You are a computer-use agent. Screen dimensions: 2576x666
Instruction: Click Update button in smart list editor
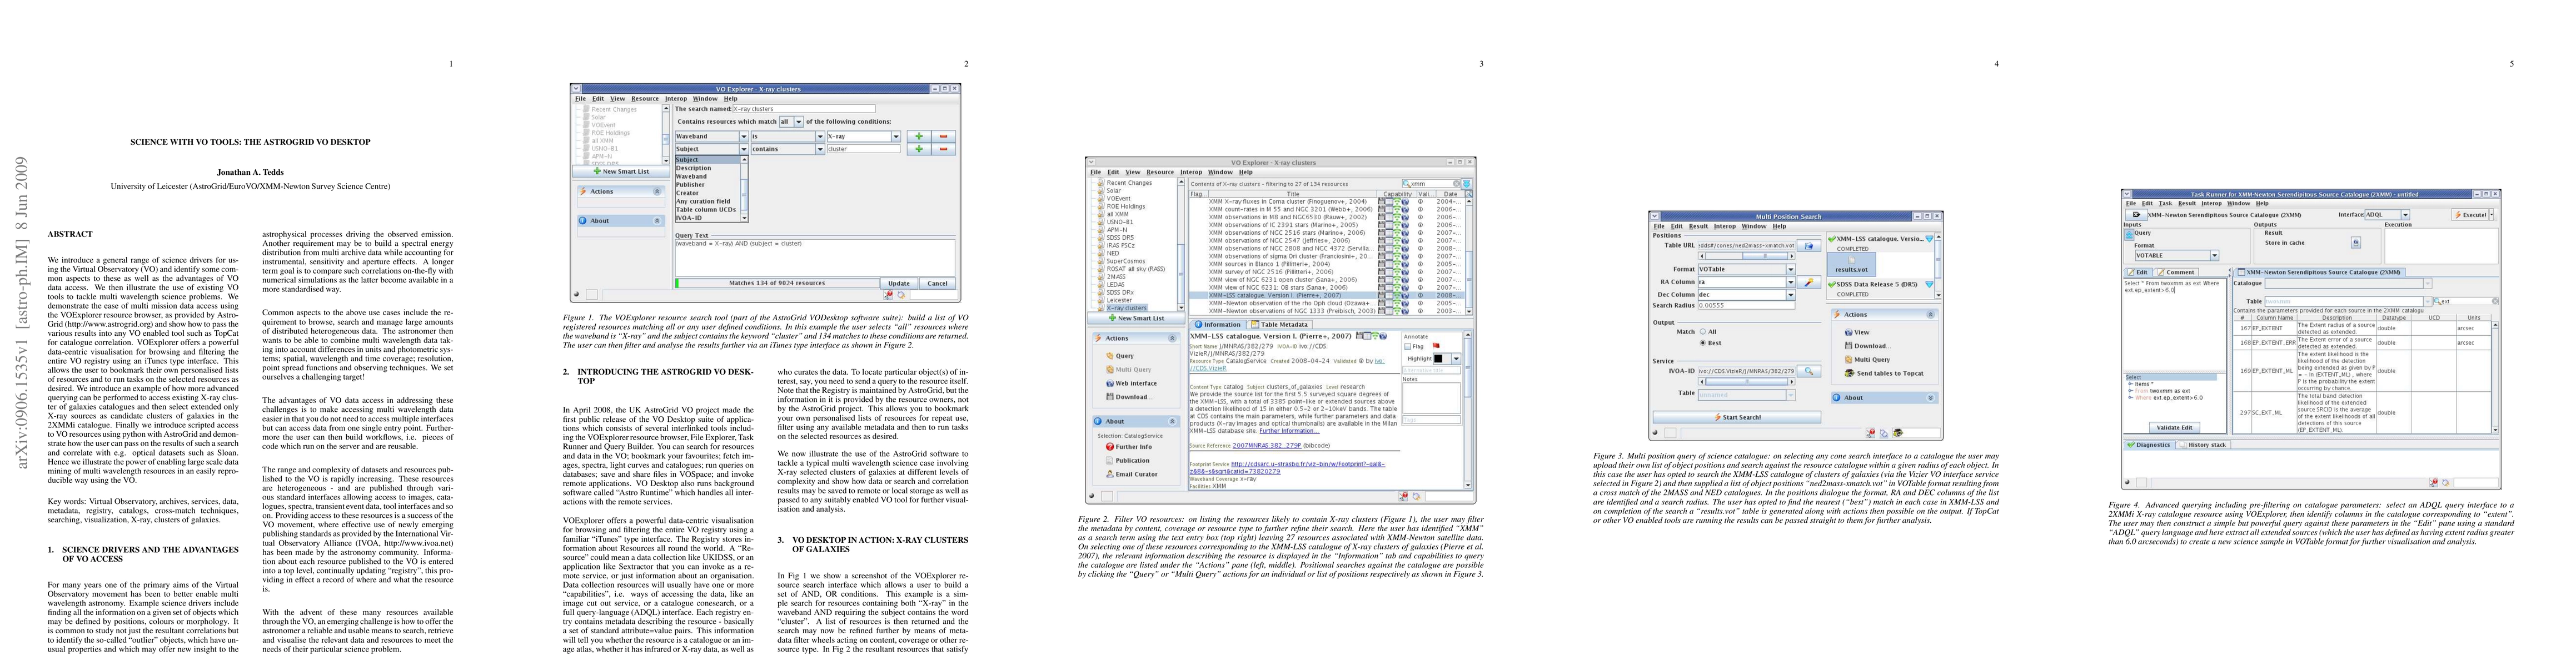(898, 284)
